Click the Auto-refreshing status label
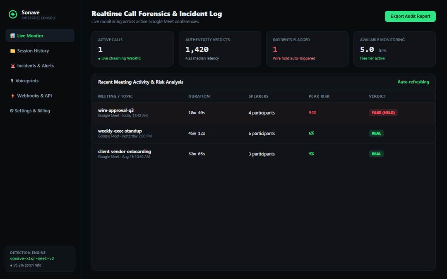This screenshot has width=447, height=279. (x=413, y=82)
